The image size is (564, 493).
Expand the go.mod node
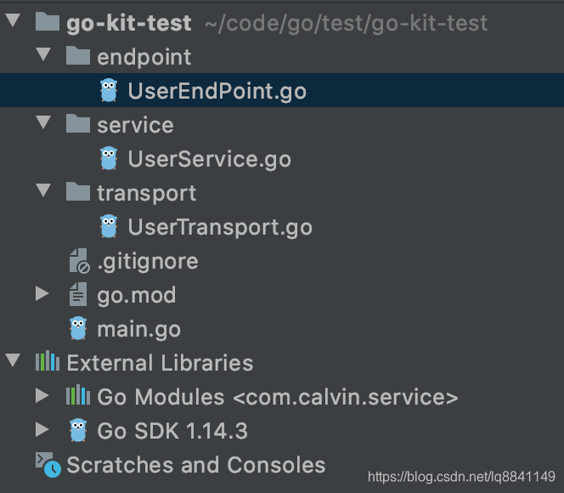tap(42, 295)
